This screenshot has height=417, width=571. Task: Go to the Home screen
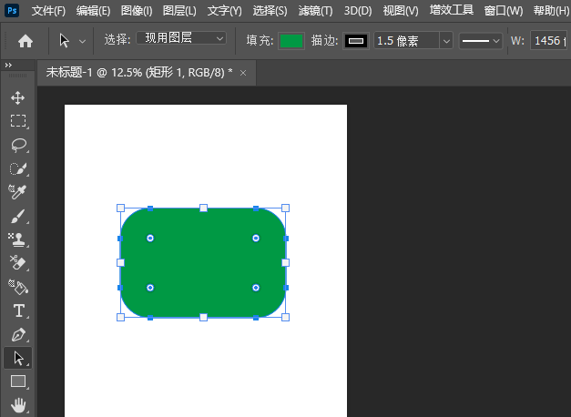click(25, 41)
